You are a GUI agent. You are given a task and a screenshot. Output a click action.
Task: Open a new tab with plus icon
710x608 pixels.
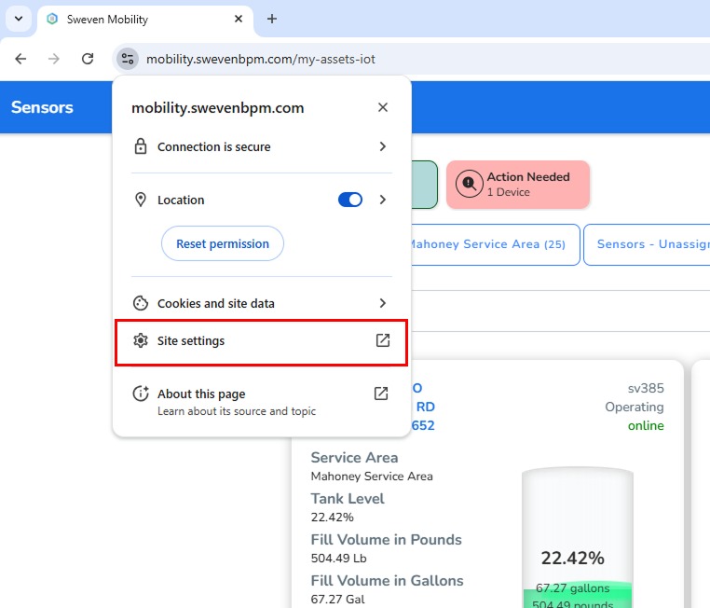click(272, 19)
